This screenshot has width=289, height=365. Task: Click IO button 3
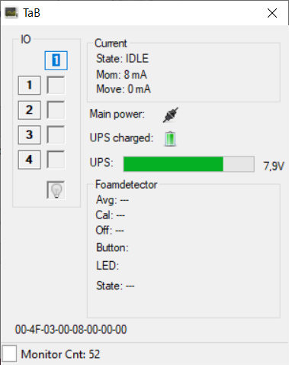[x=29, y=134]
